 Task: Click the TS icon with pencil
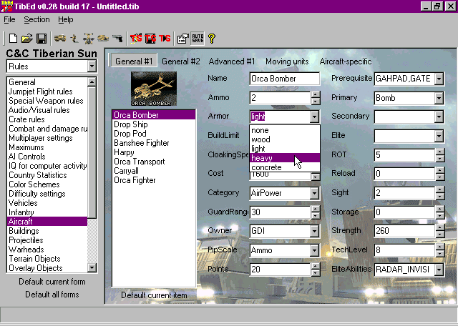(x=135, y=38)
